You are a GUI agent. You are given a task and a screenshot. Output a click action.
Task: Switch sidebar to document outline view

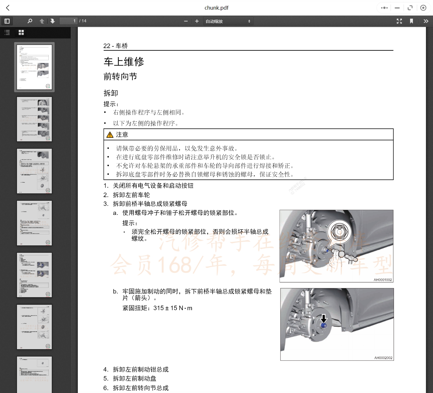tap(7, 33)
